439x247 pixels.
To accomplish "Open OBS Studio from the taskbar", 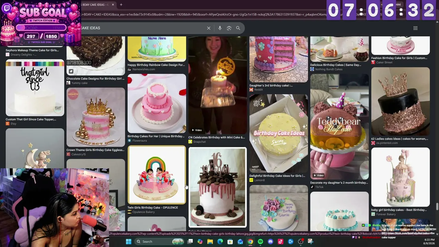I will [x=301, y=242].
